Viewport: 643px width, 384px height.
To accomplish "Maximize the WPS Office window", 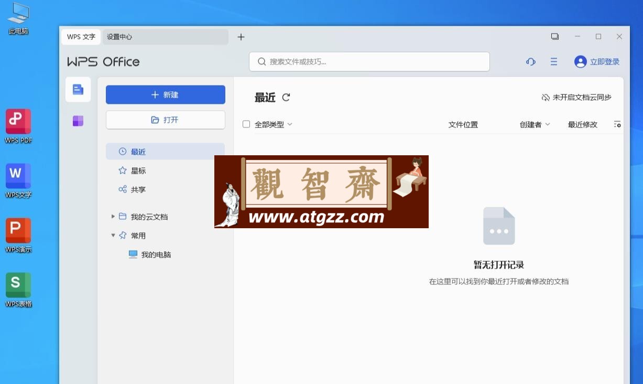I will 598,37.
